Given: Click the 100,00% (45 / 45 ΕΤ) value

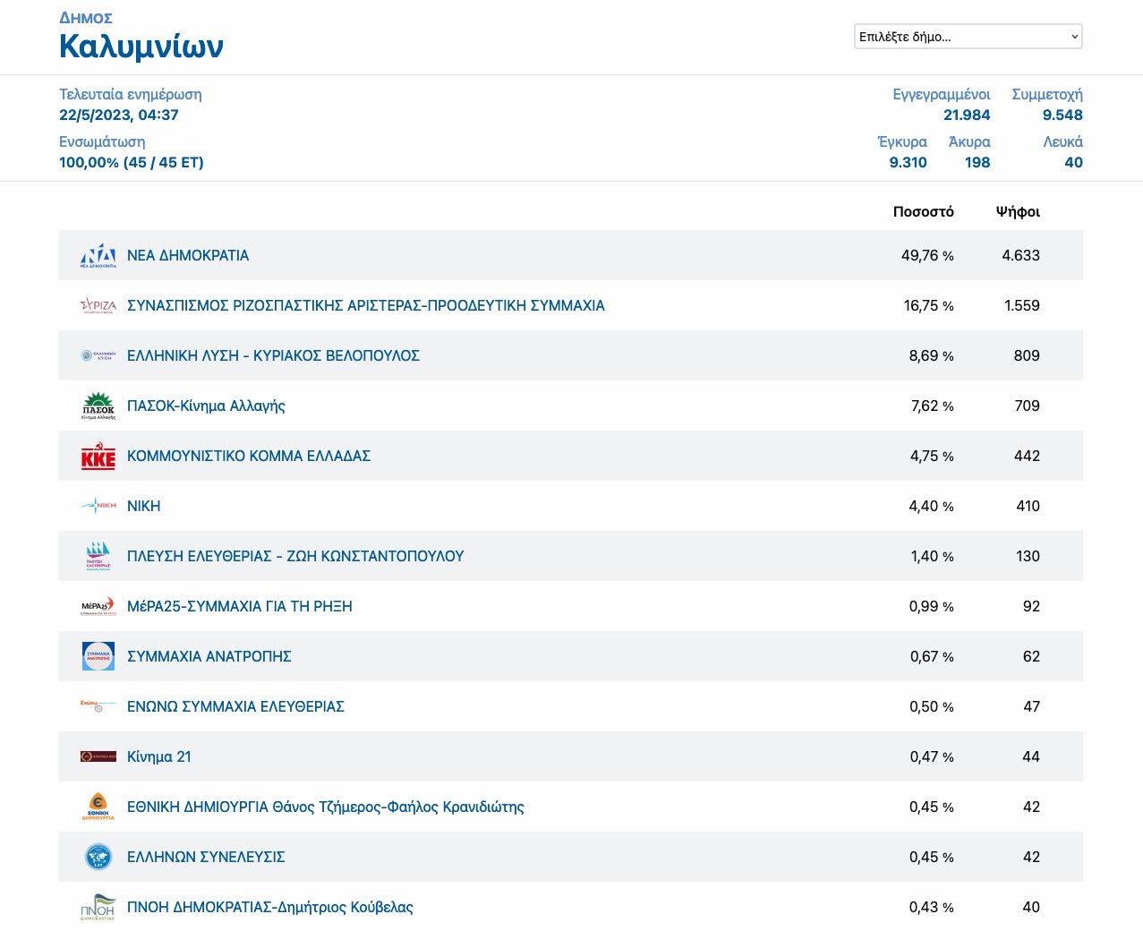Looking at the screenshot, I should tap(132, 162).
